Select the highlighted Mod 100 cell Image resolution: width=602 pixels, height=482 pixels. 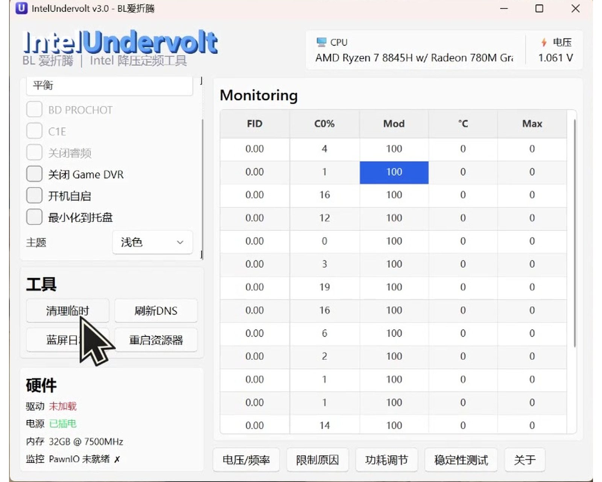click(394, 172)
